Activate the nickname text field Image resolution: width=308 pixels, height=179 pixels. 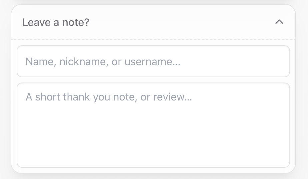tap(153, 62)
